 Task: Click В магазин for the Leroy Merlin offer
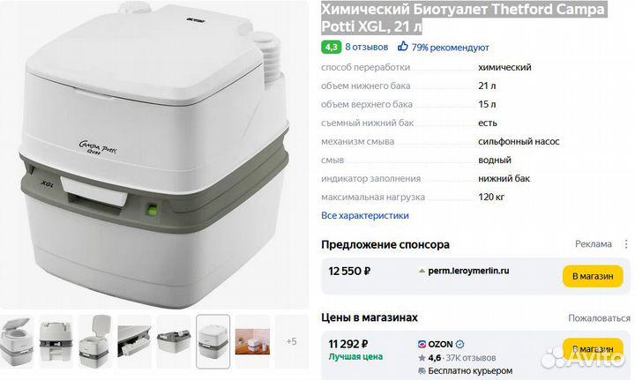click(593, 276)
